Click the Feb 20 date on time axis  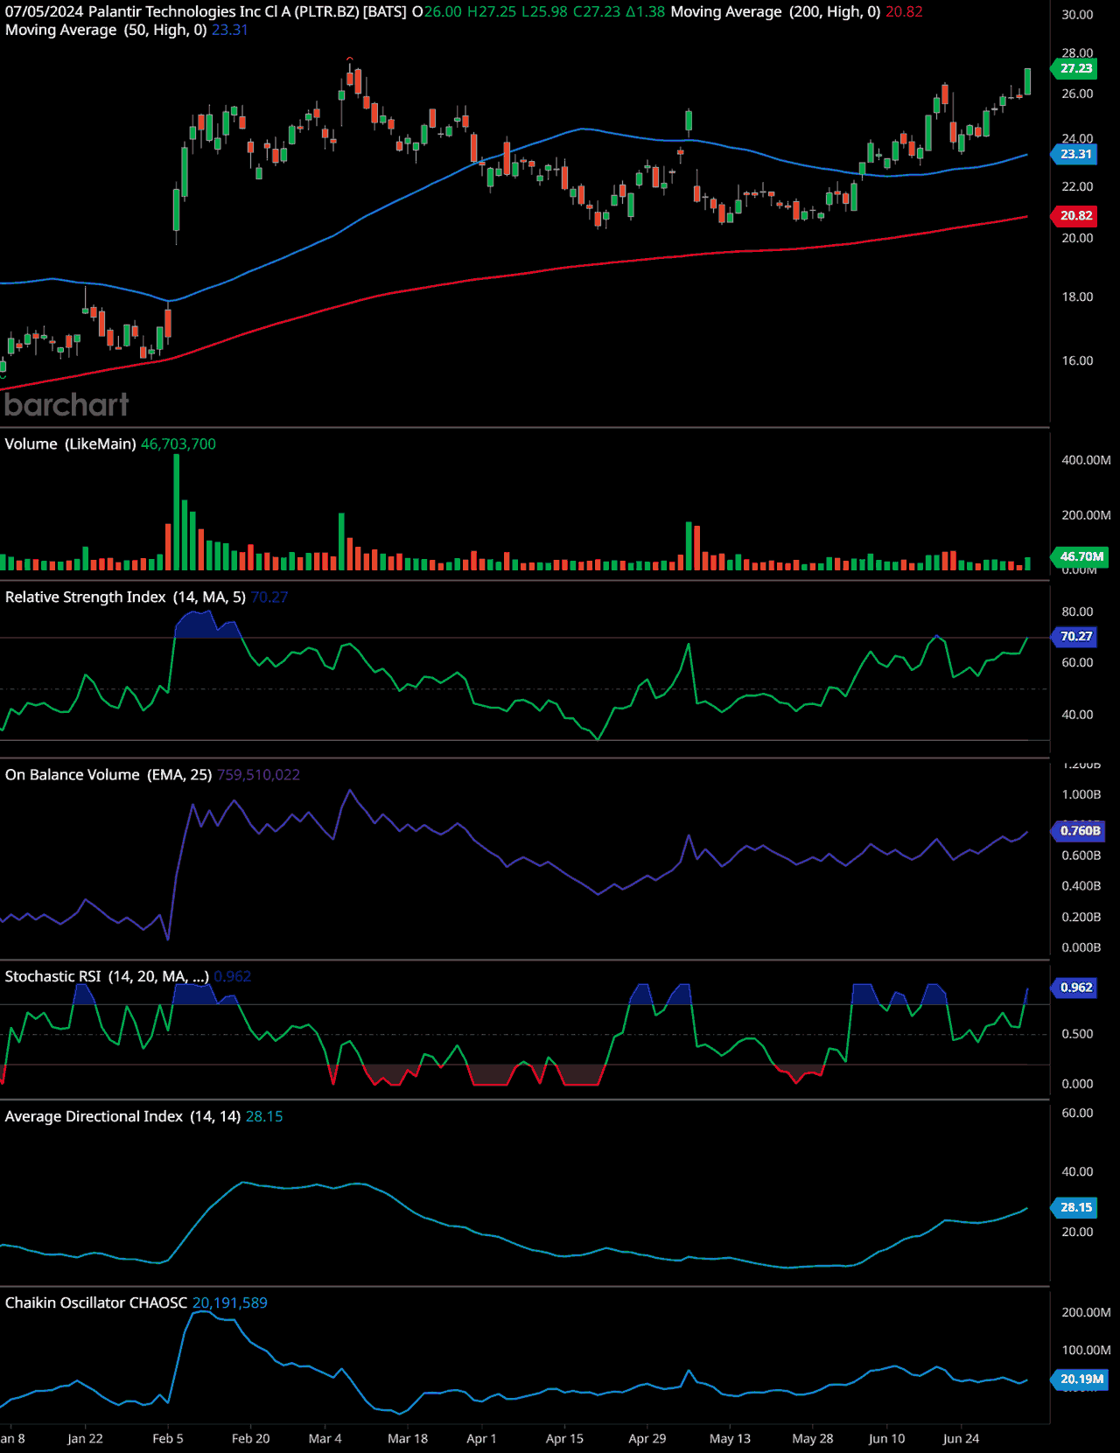251,1438
